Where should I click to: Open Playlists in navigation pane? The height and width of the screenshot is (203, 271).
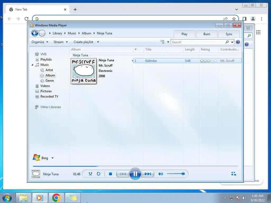pyautogui.click(x=44, y=59)
